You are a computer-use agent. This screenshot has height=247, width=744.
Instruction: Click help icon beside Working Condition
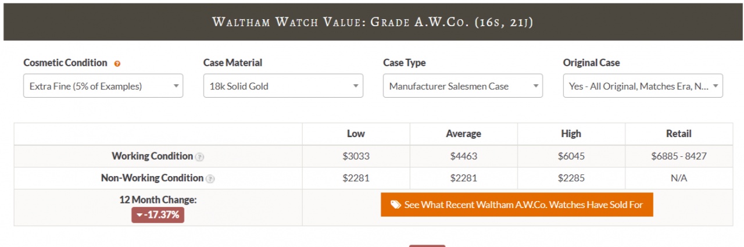(199, 157)
